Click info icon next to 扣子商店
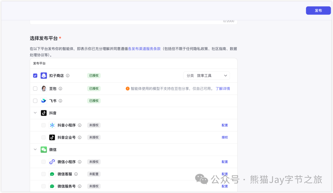Image resolution: width=333 pixels, height=193 pixels. pyautogui.click(x=68, y=76)
